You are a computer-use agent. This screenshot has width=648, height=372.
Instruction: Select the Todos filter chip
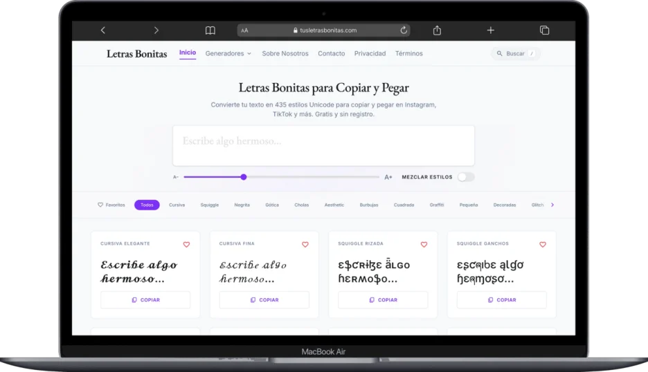[147, 205]
